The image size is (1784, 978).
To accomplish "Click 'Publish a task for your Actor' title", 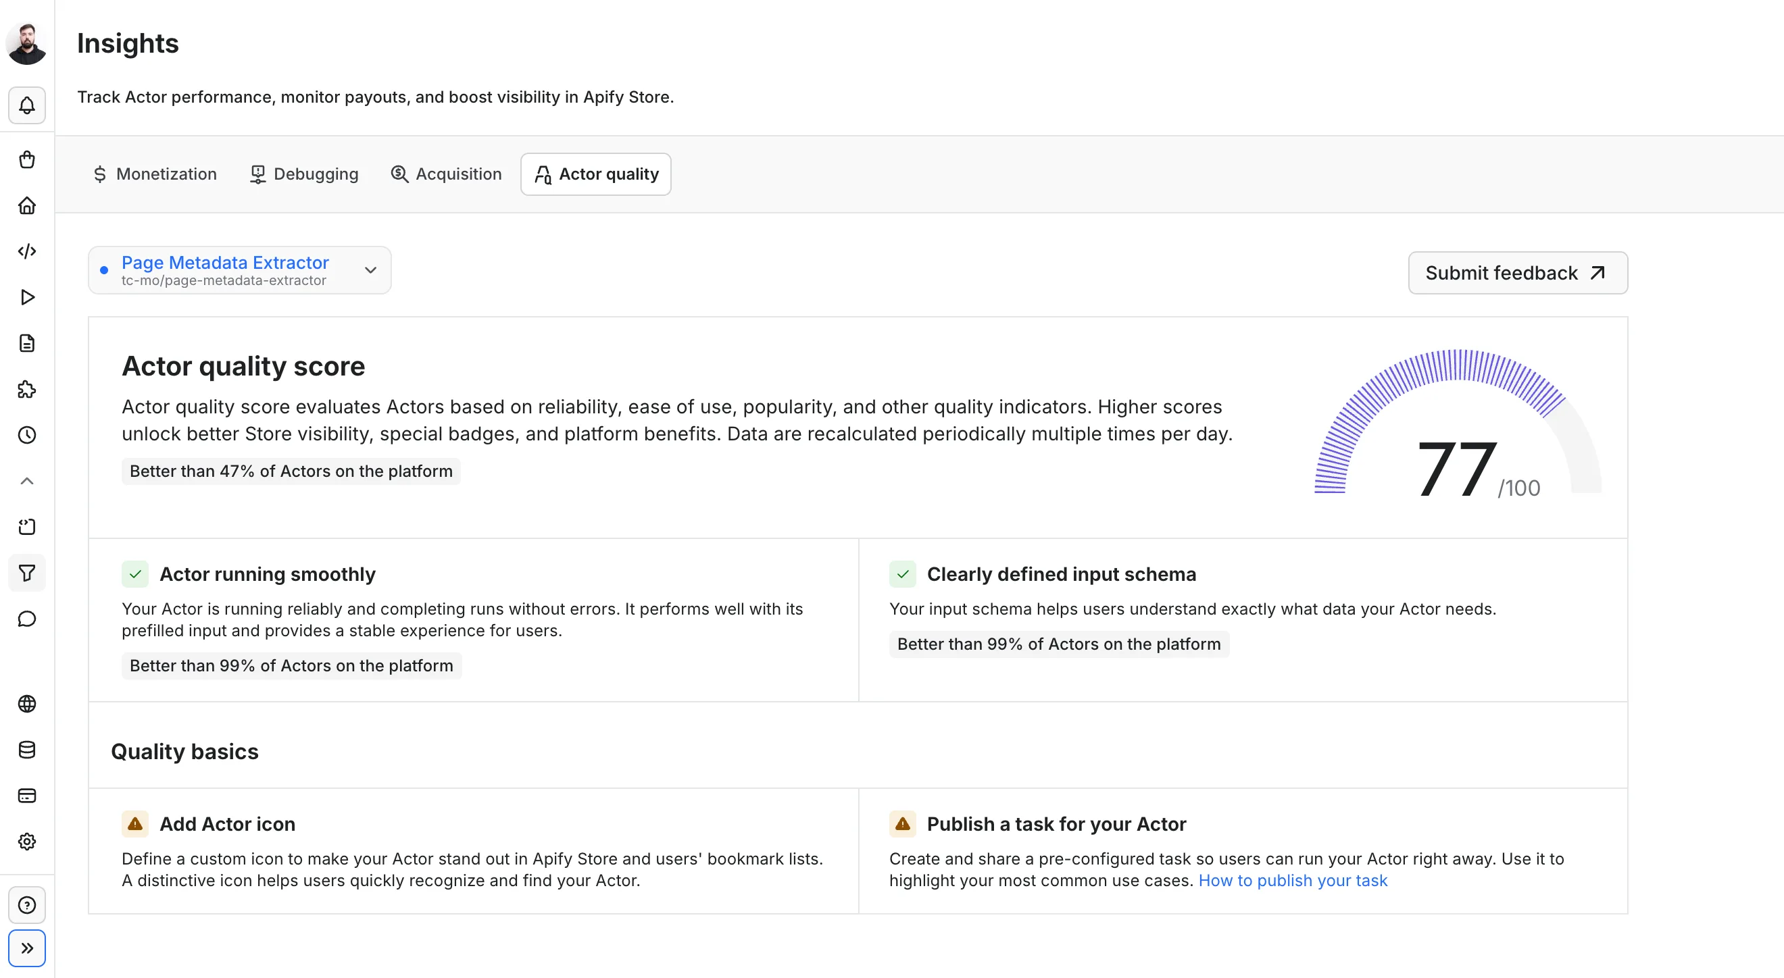I will point(1056,823).
